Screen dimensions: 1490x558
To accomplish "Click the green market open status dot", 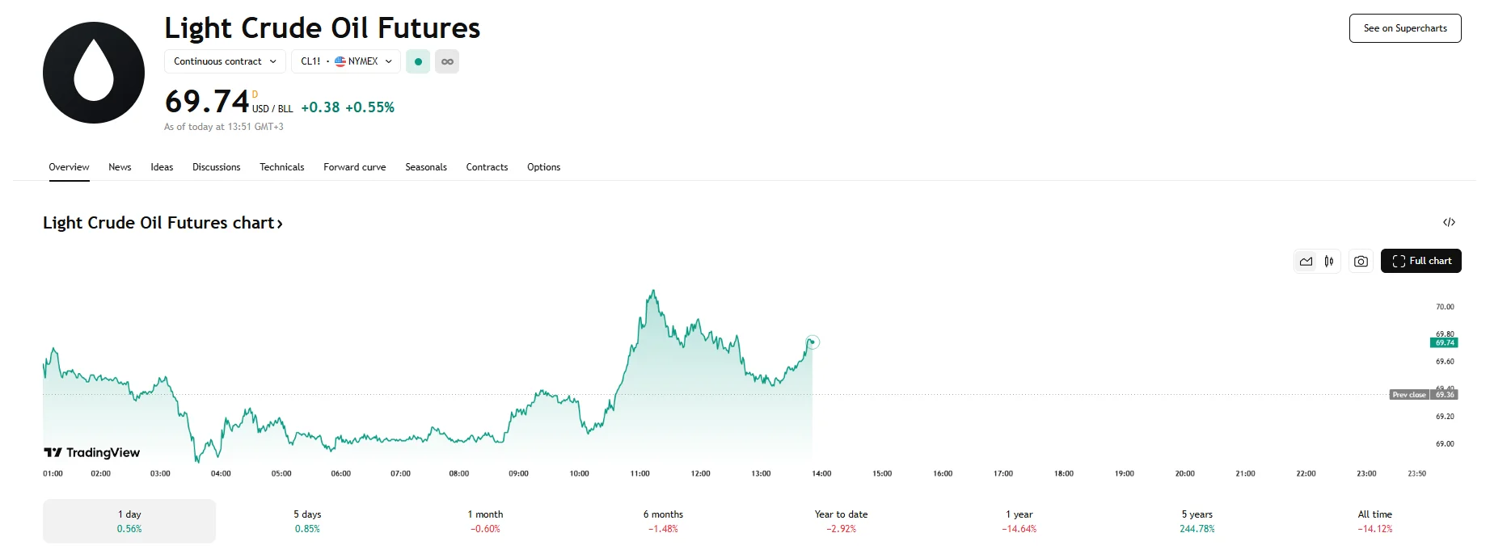I will [418, 61].
